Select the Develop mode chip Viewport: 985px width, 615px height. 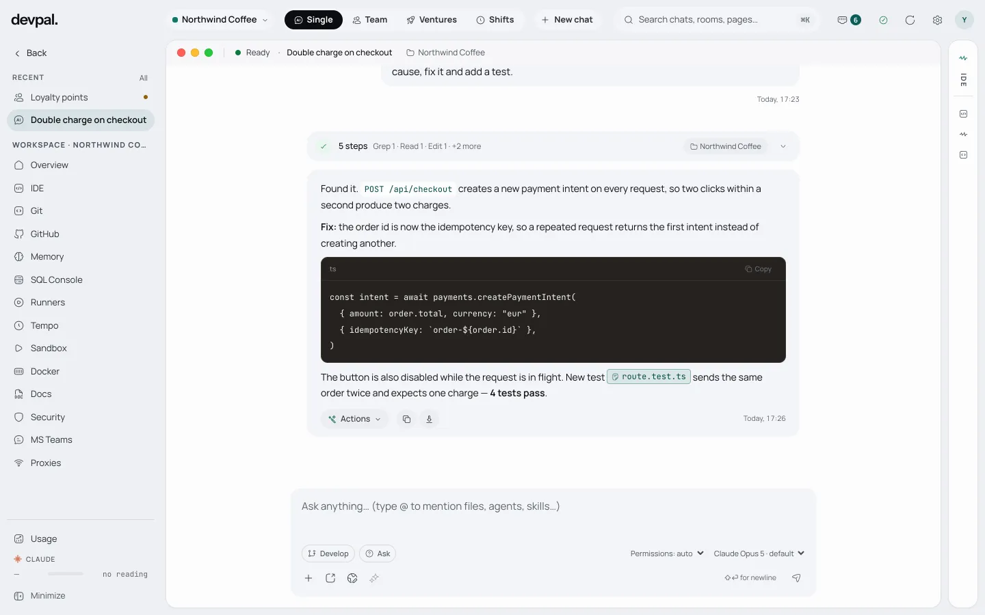328,553
